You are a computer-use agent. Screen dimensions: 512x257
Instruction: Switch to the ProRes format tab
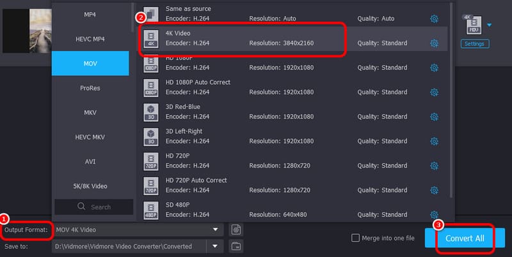click(x=90, y=88)
